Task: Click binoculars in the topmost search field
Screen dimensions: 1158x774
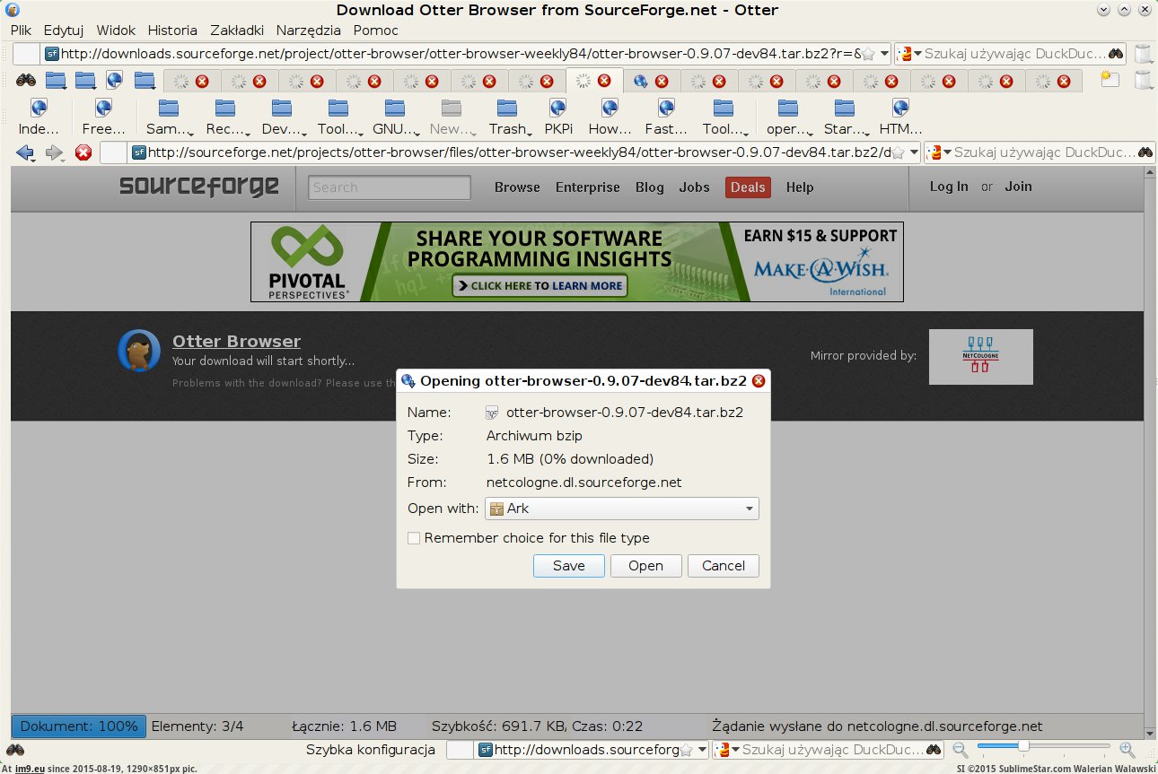Action: pos(1116,54)
